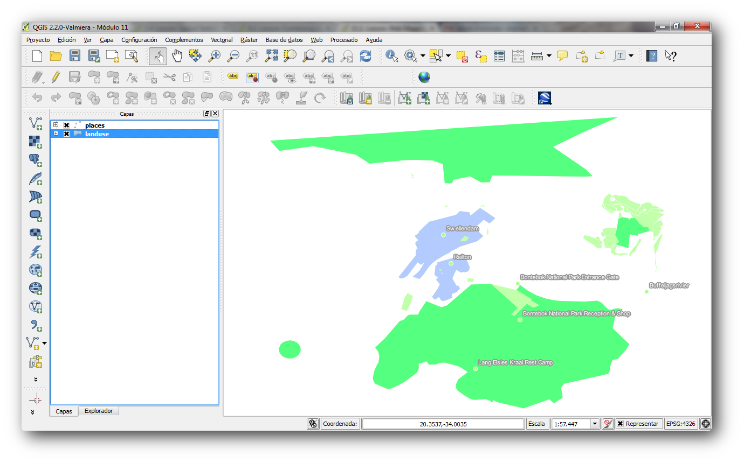Click the Zoom In magnifier

pyautogui.click(x=215, y=55)
